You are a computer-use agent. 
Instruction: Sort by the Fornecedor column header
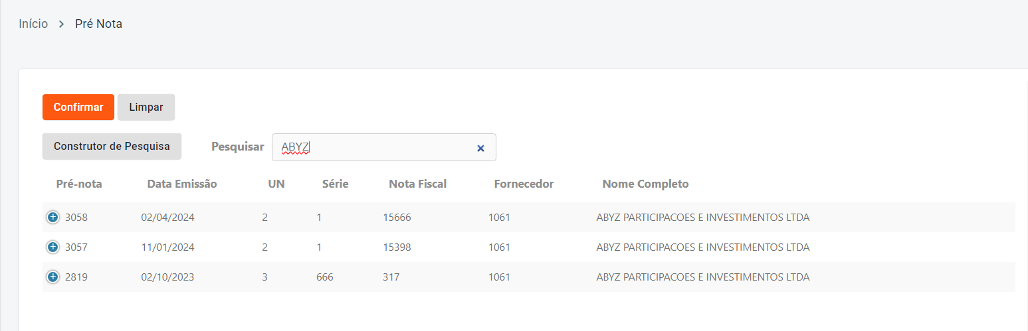[524, 184]
